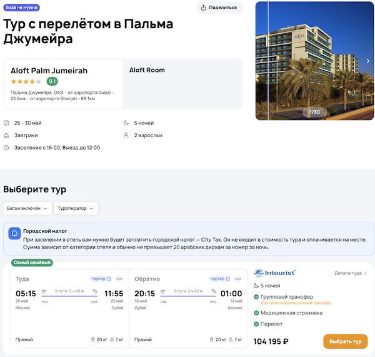Click the hotel four-star rating

pos(26,81)
